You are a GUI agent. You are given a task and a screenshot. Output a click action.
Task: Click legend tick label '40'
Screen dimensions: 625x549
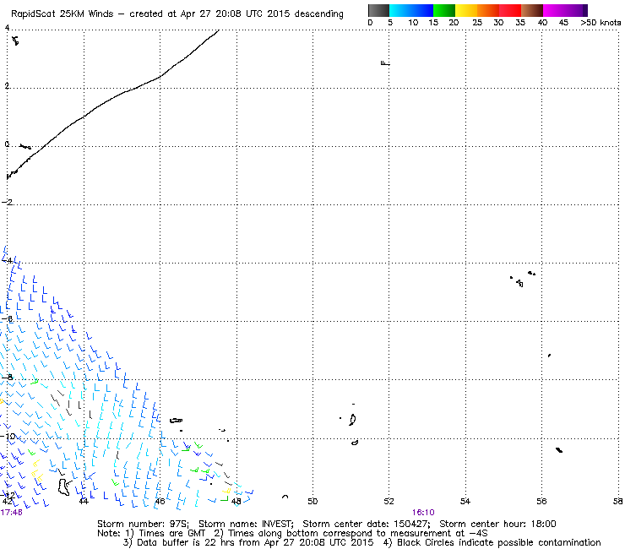coord(542,23)
